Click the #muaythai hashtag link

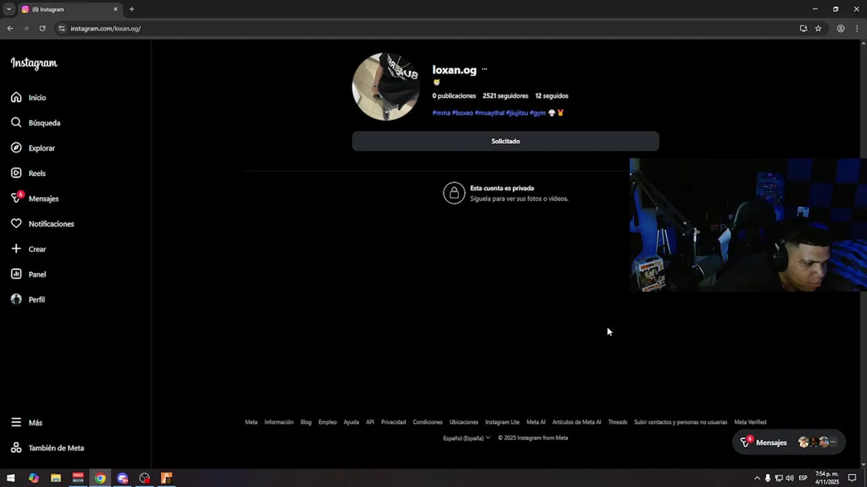coord(490,113)
